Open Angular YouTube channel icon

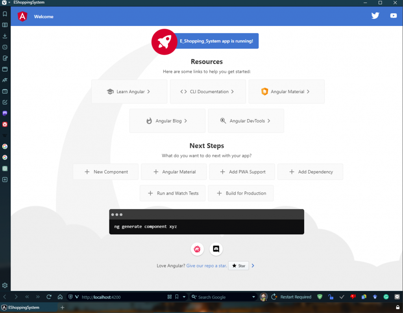pos(393,16)
